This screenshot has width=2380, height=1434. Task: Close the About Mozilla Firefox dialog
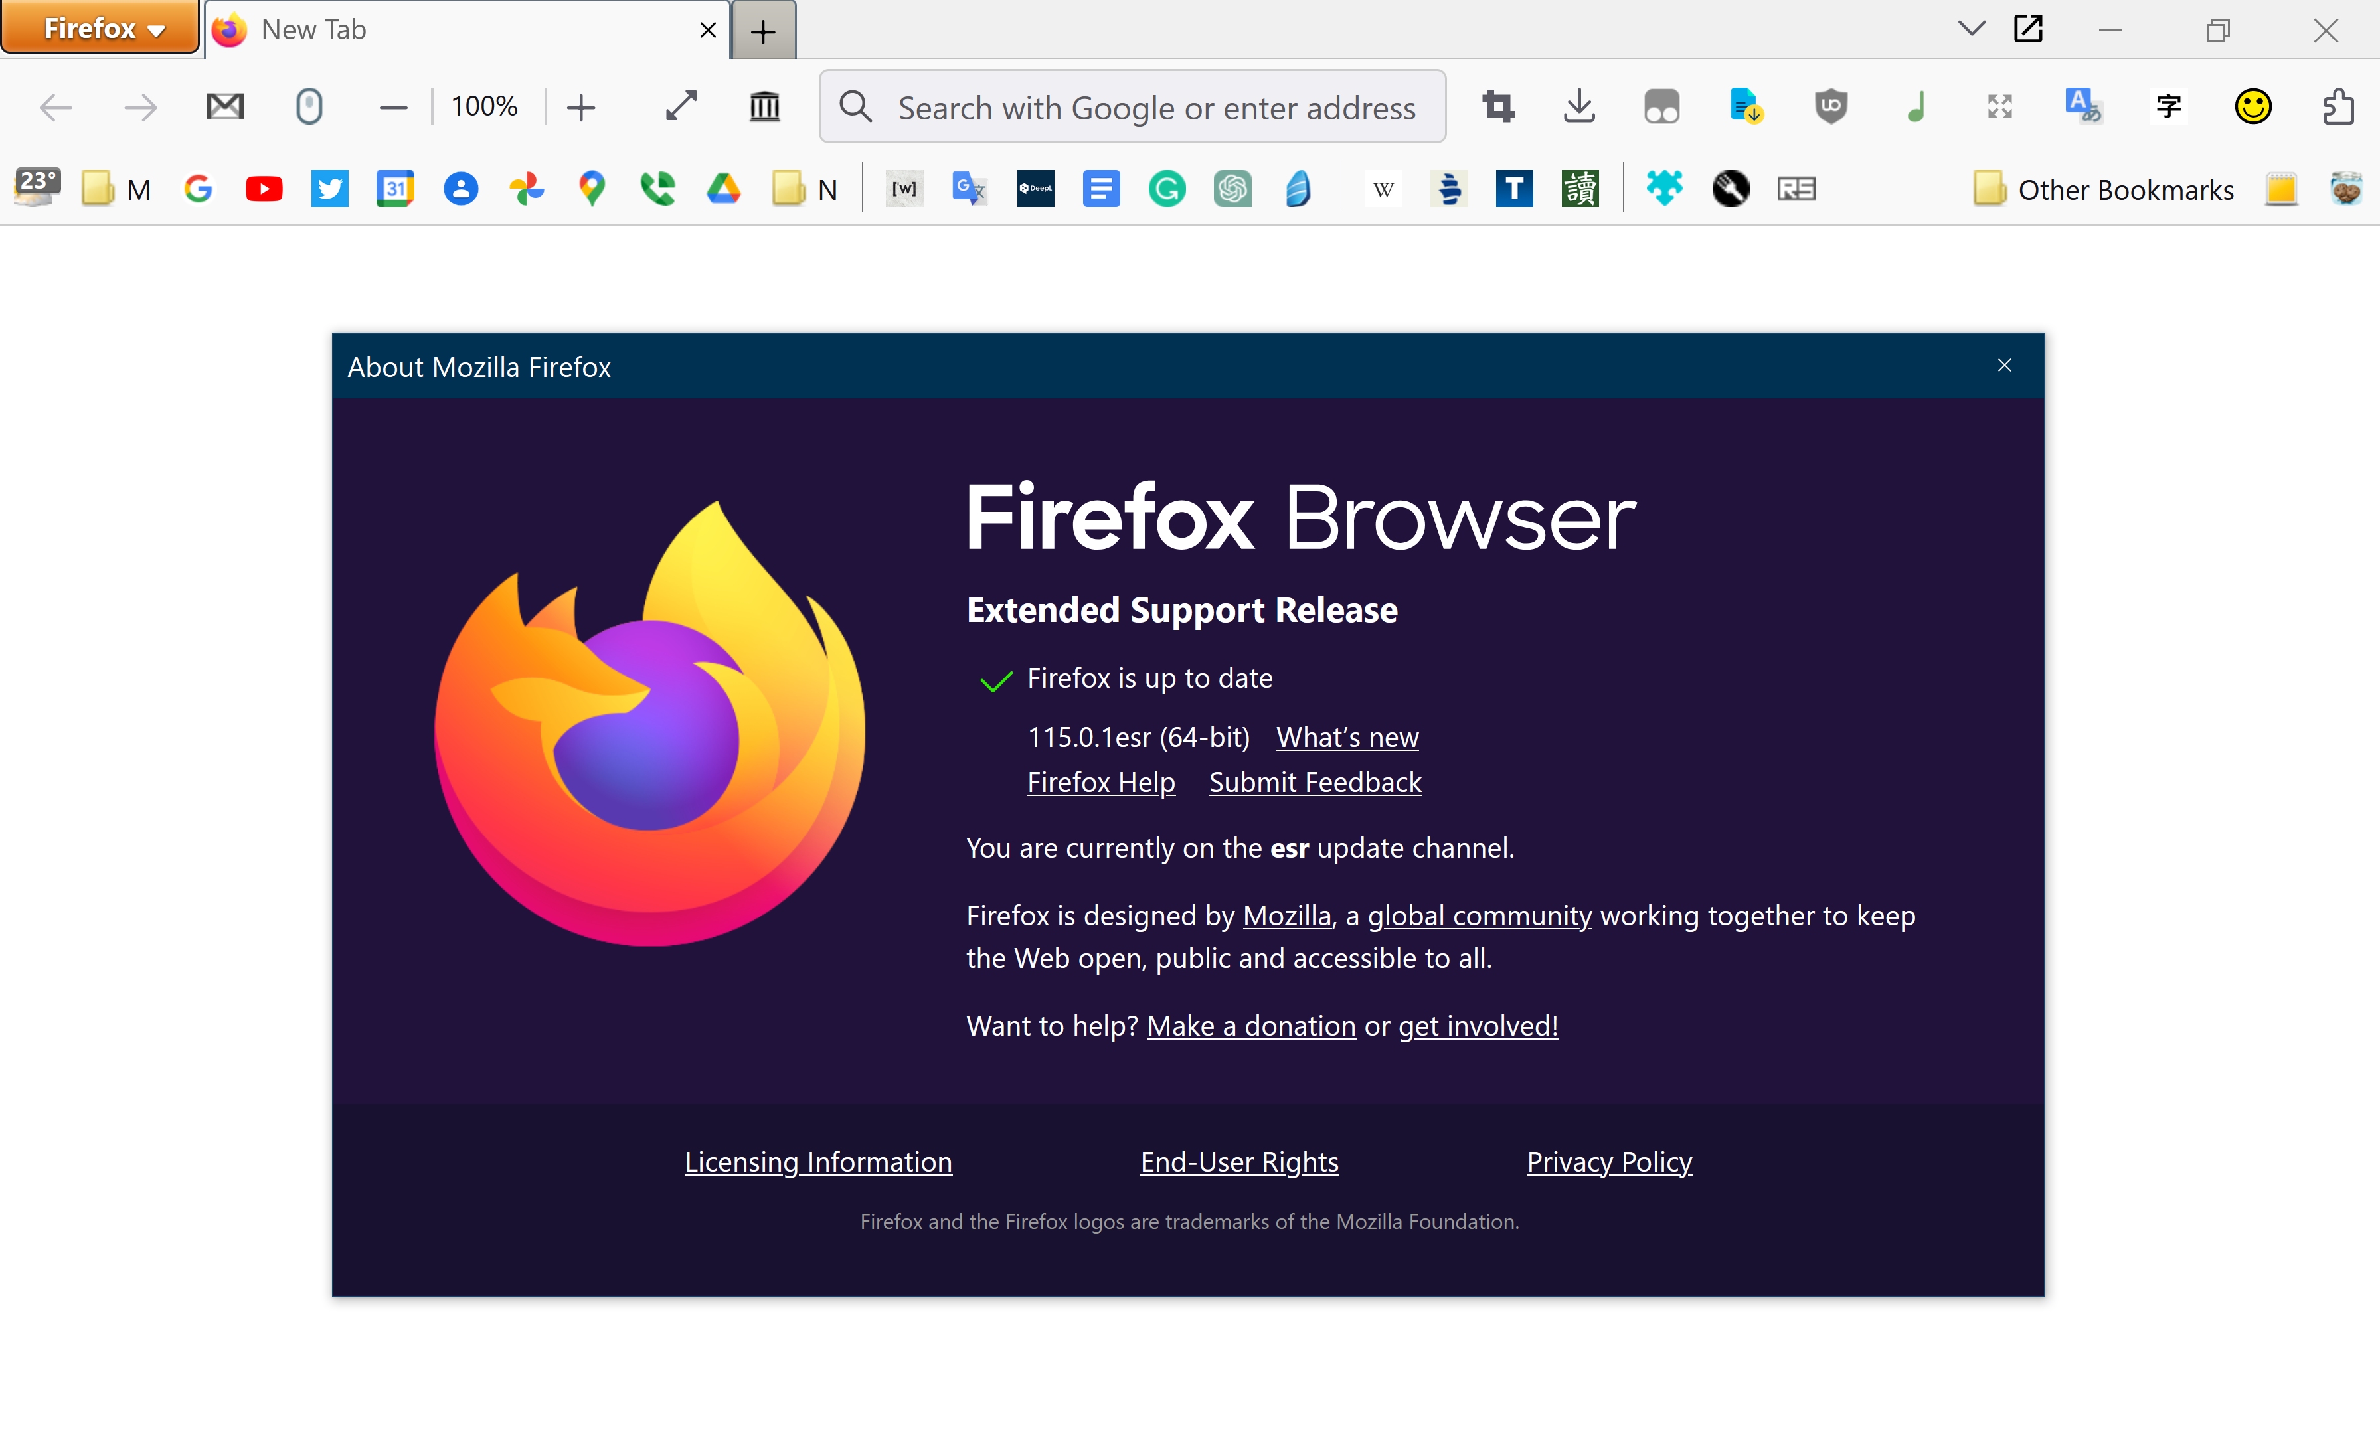(x=2005, y=366)
